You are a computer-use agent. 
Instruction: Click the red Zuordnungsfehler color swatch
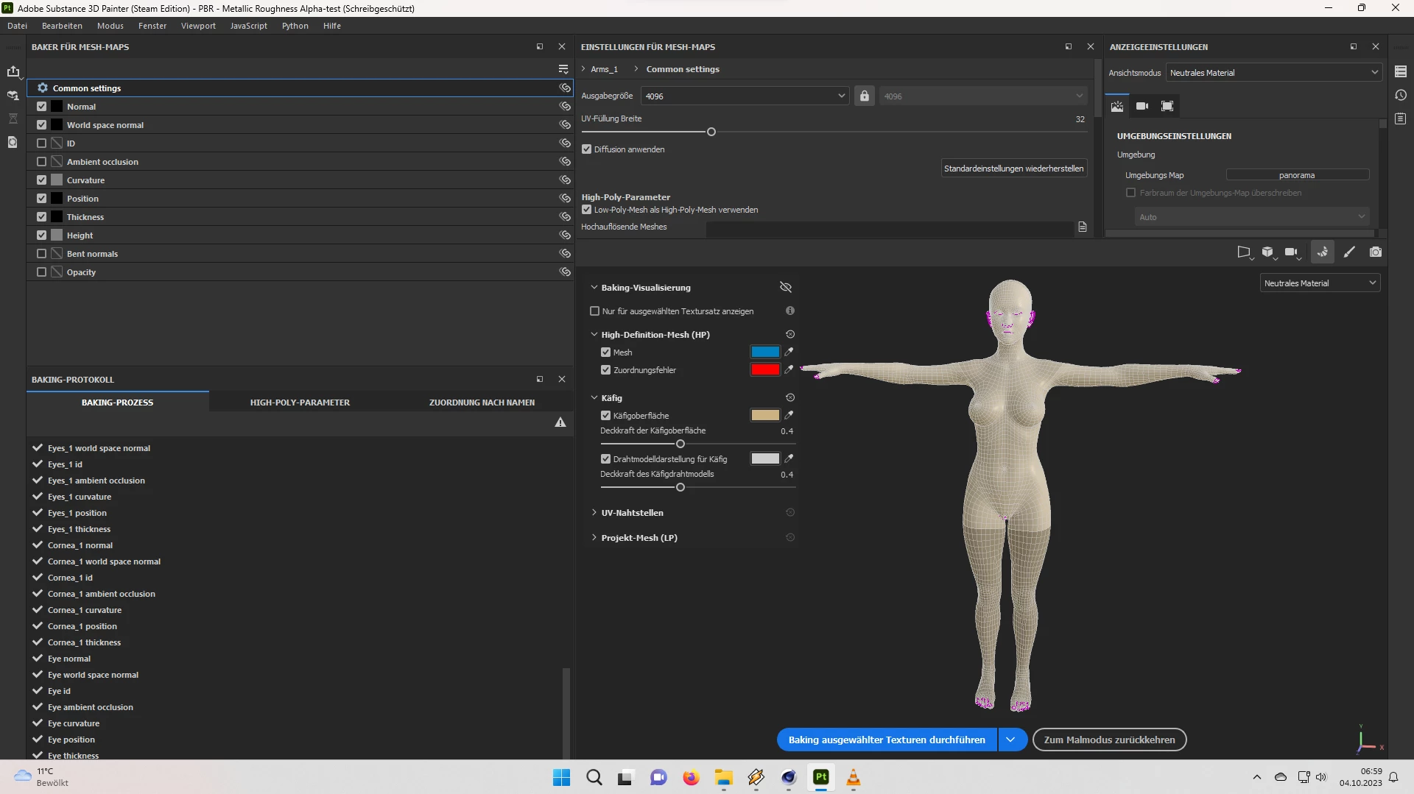coord(764,369)
